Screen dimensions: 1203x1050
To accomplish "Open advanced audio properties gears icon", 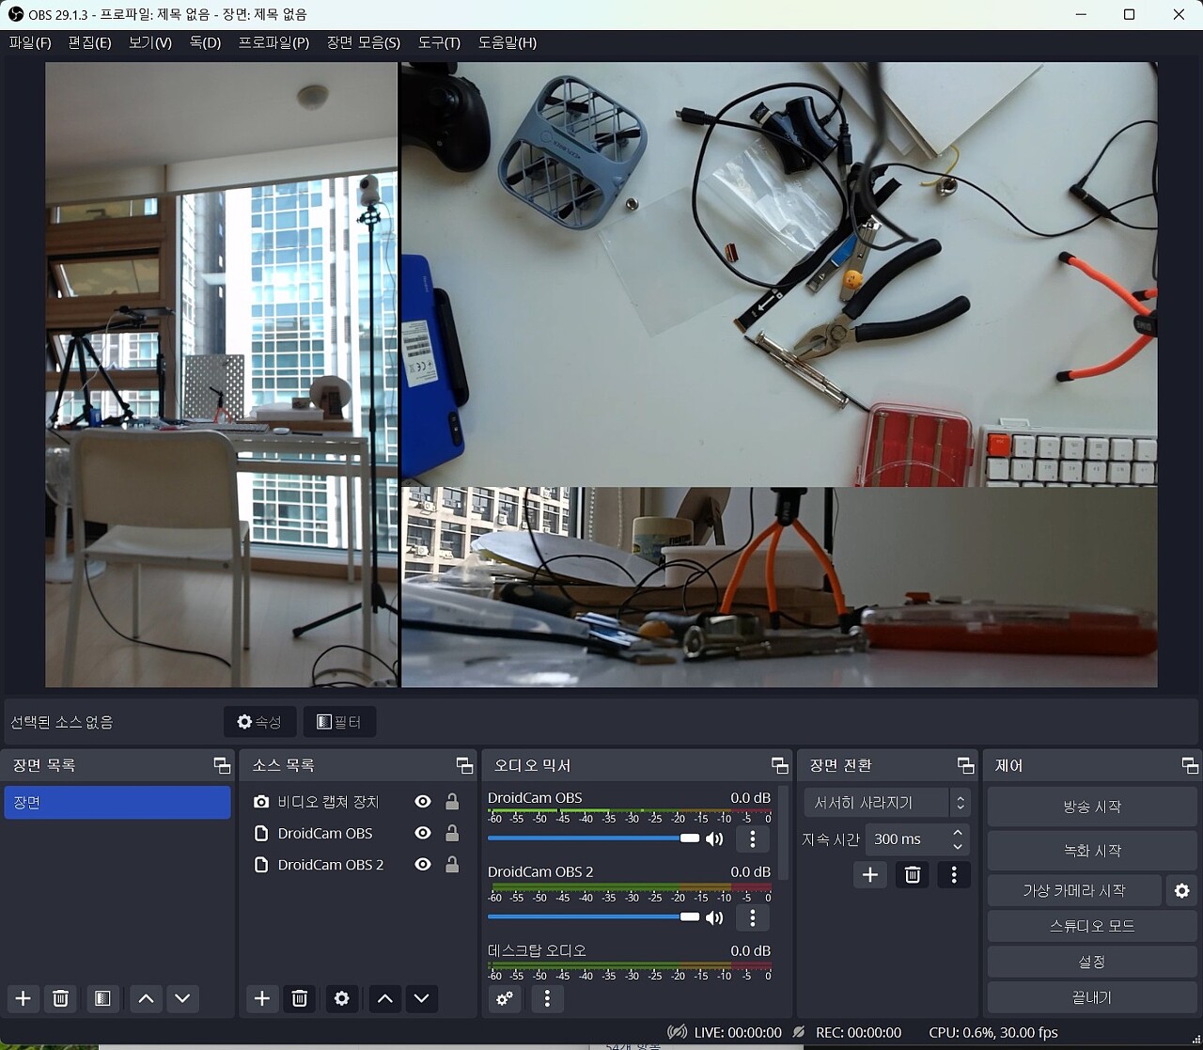I will pos(505,998).
